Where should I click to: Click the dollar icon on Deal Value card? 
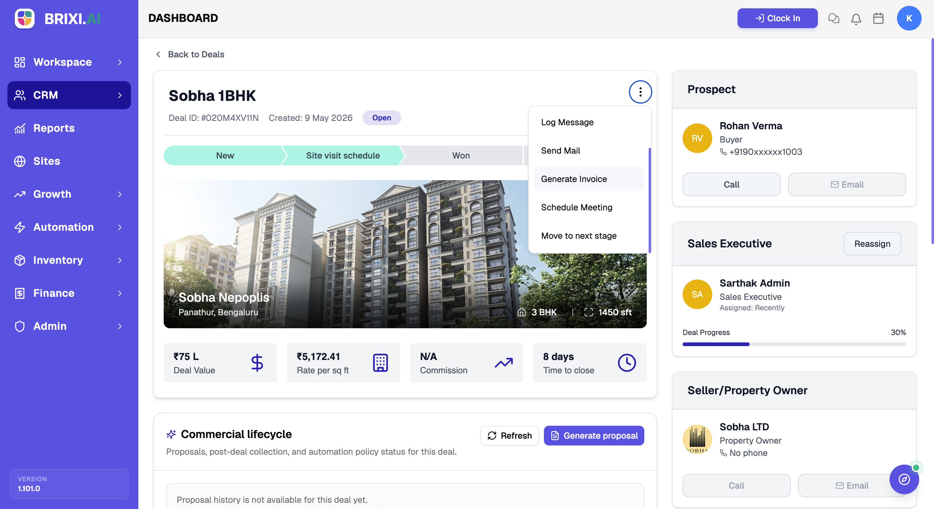[x=257, y=363]
